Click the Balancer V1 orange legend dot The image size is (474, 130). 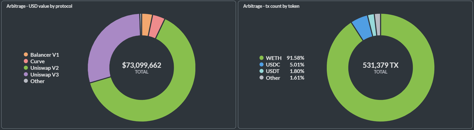(26, 54)
